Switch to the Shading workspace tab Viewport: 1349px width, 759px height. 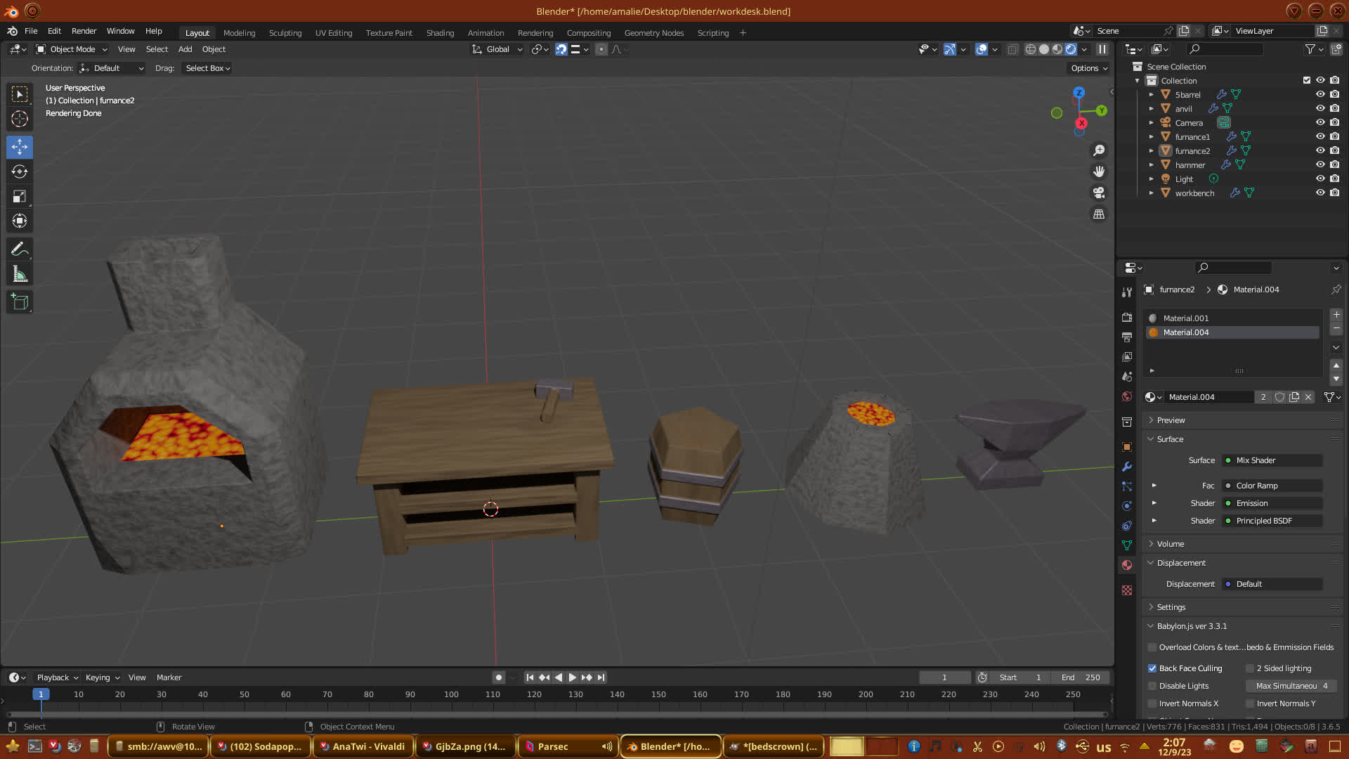[x=440, y=33]
